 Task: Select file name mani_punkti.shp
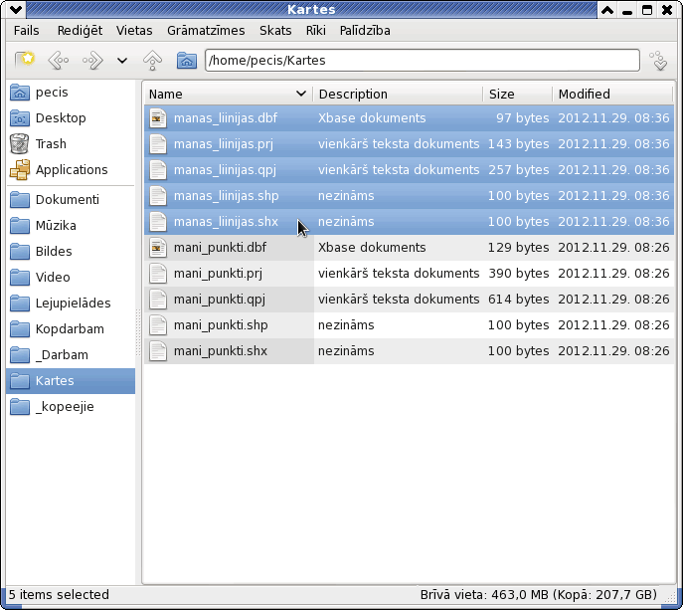click(x=221, y=325)
